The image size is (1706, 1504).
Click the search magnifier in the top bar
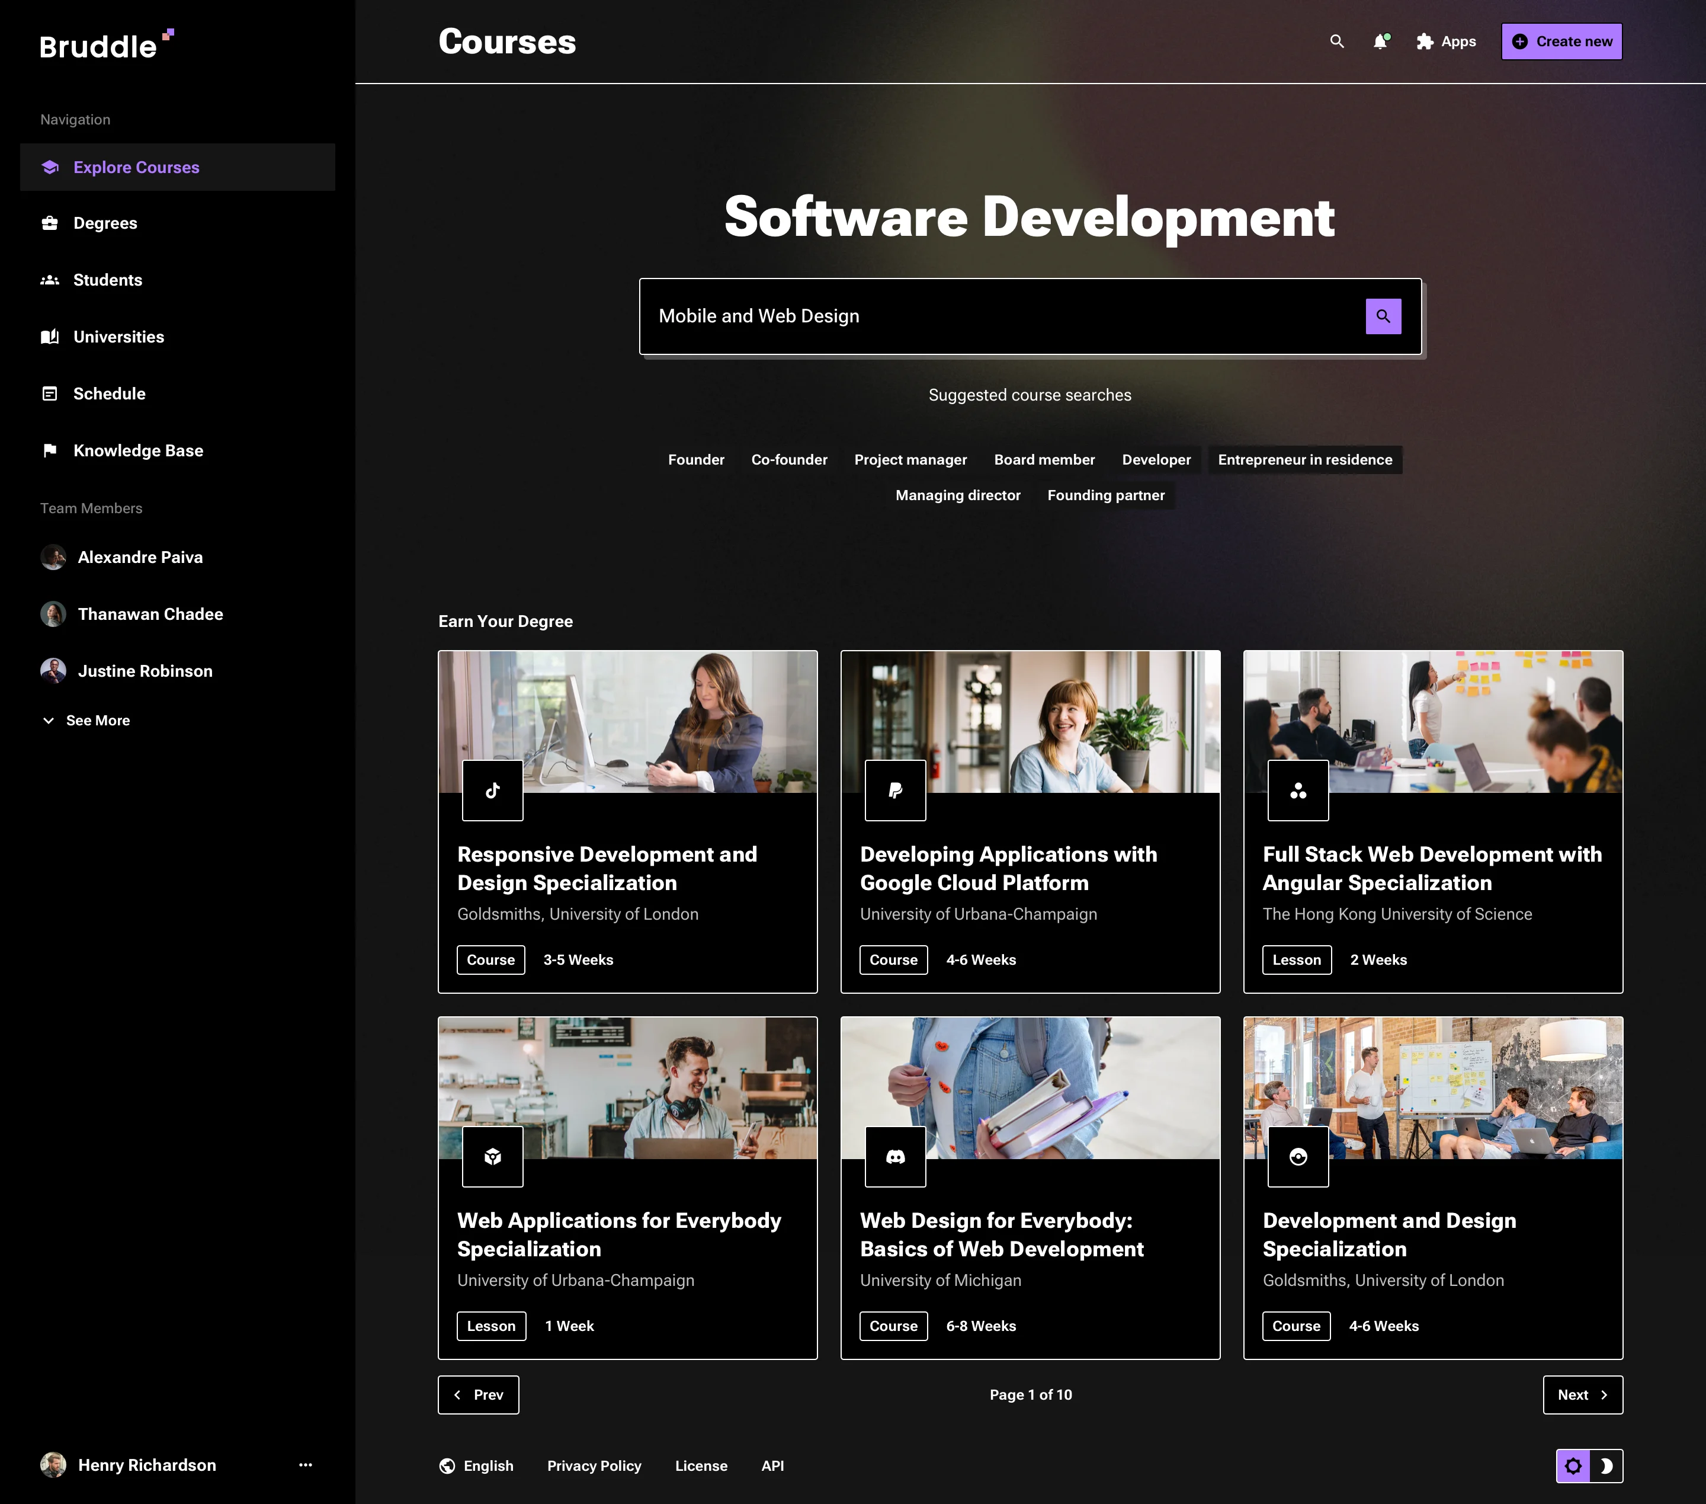point(1337,41)
